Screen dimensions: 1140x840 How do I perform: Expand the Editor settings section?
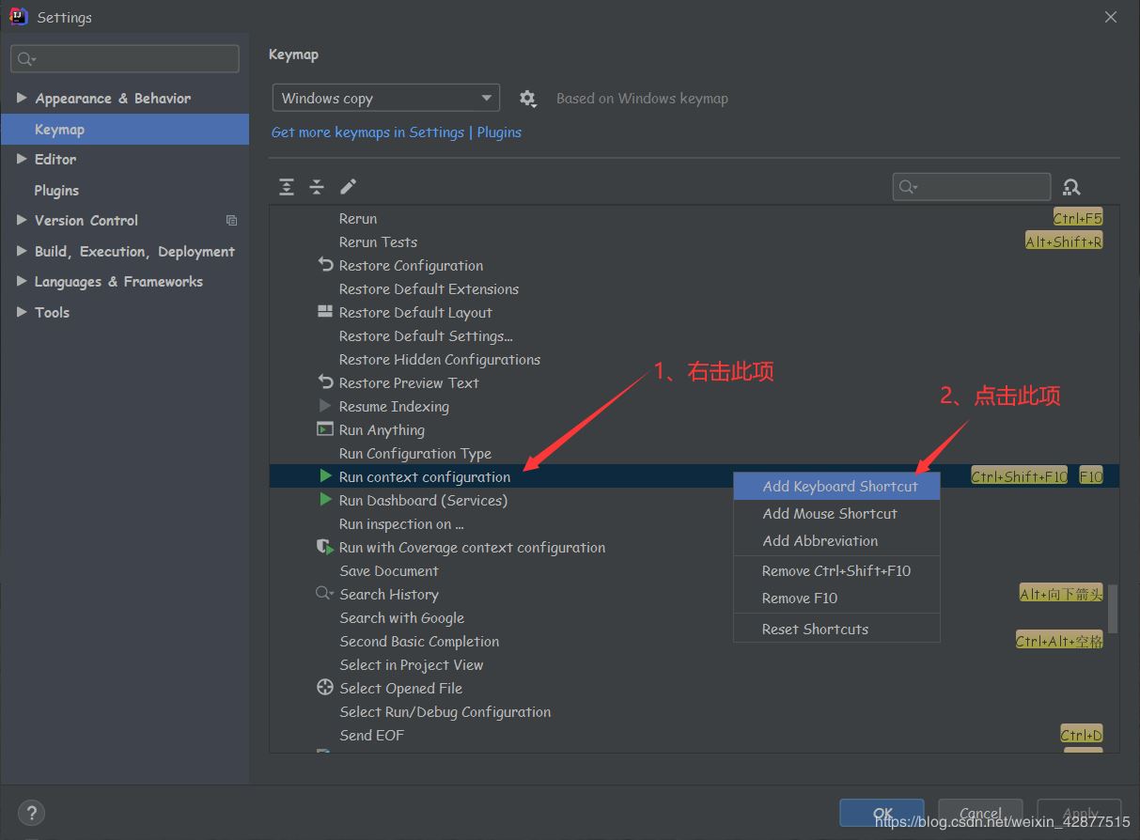click(22, 159)
